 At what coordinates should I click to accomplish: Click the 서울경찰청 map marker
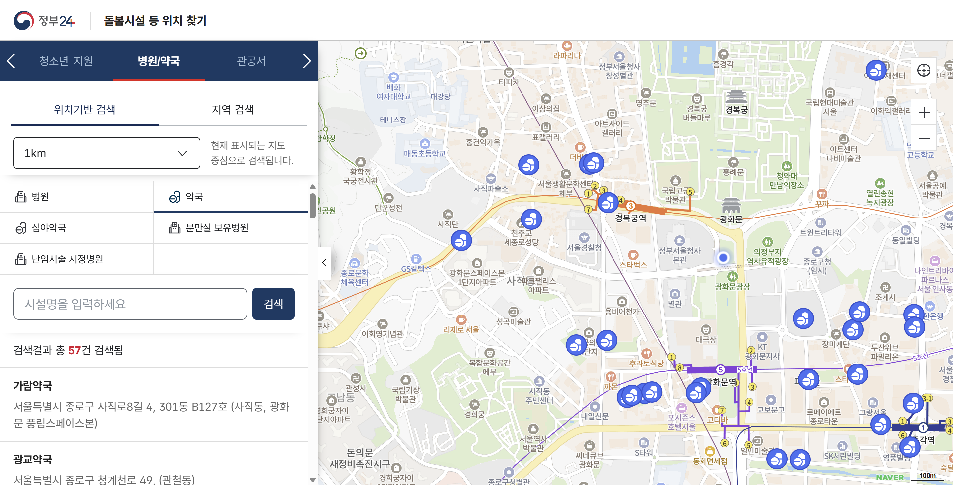click(584, 237)
